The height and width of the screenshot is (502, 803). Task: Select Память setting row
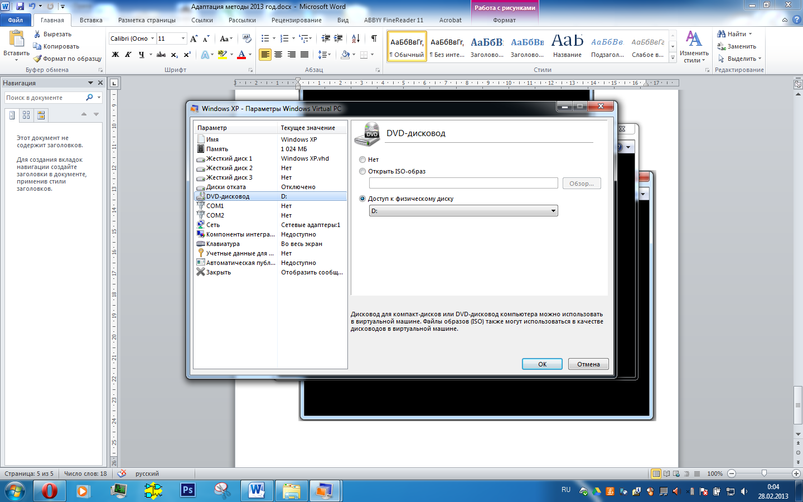(270, 149)
